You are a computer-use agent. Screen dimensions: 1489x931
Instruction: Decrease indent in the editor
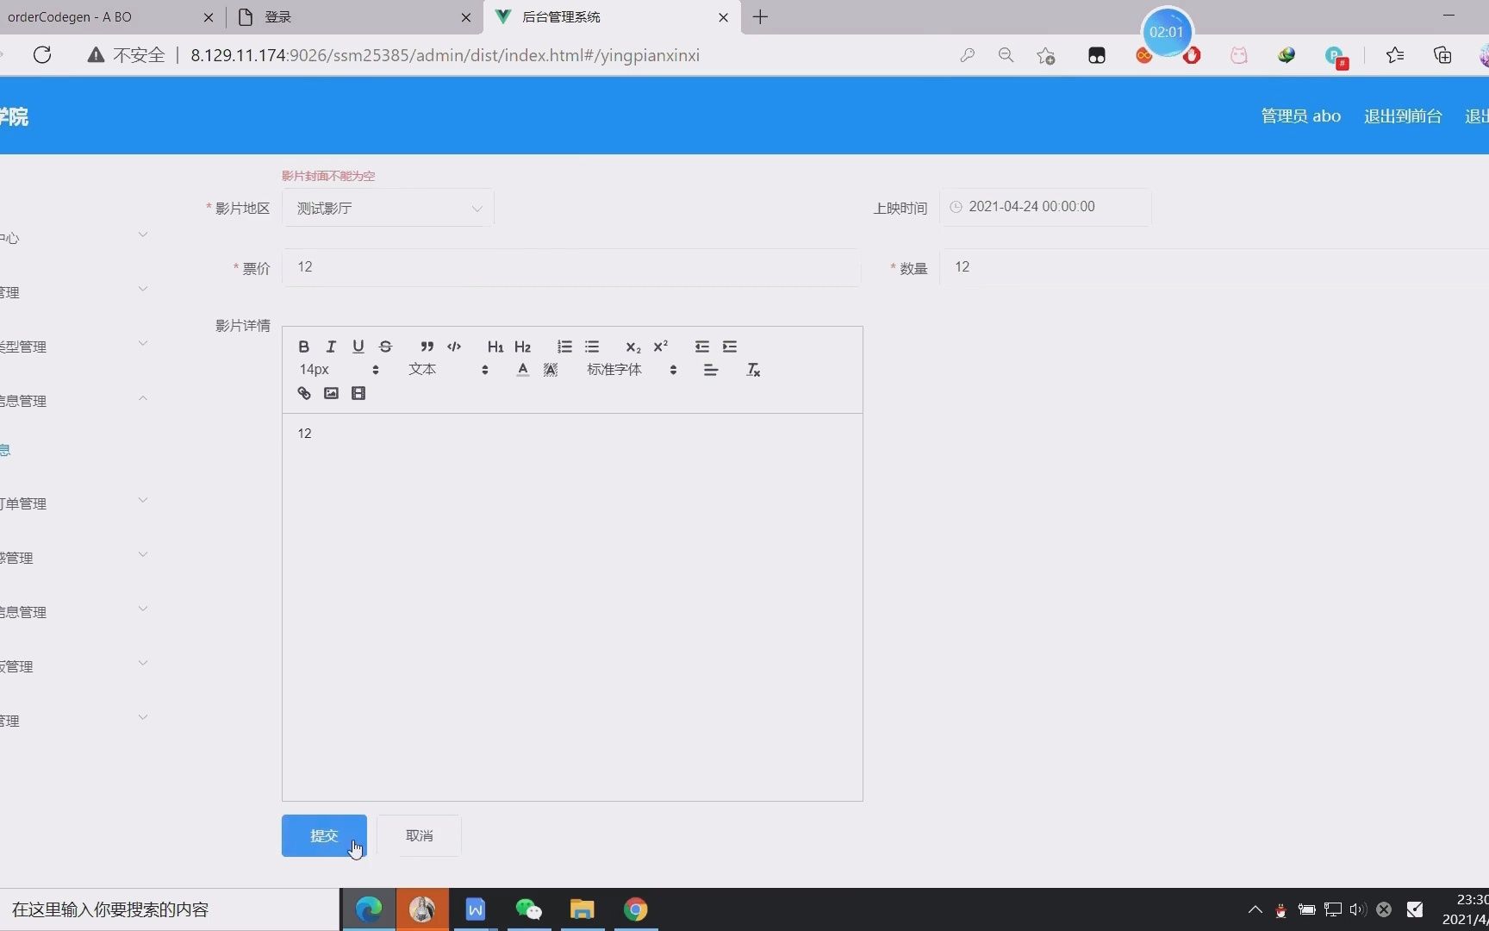pos(702,347)
